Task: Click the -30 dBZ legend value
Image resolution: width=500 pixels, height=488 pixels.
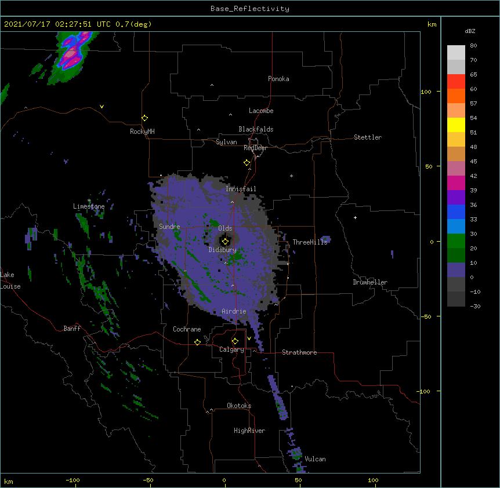Action: coord(475,306)
